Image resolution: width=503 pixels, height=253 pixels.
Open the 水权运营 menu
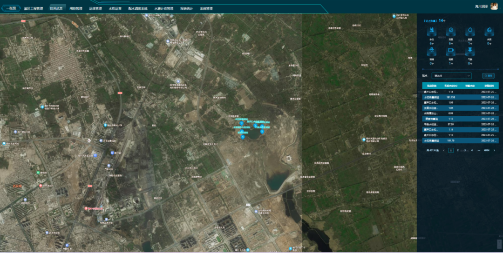click(x=115, y=9)
